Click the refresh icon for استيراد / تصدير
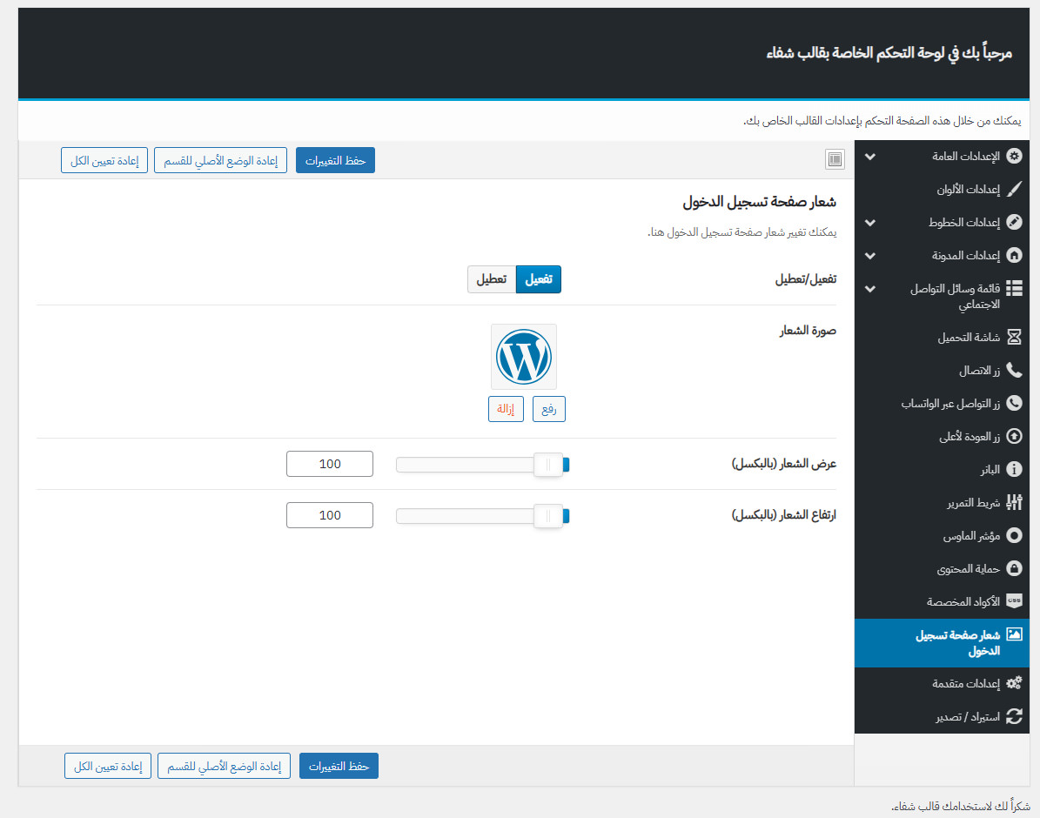Screen dimensions: 1040x818 pyautogui.click(x=1014, y=717)
